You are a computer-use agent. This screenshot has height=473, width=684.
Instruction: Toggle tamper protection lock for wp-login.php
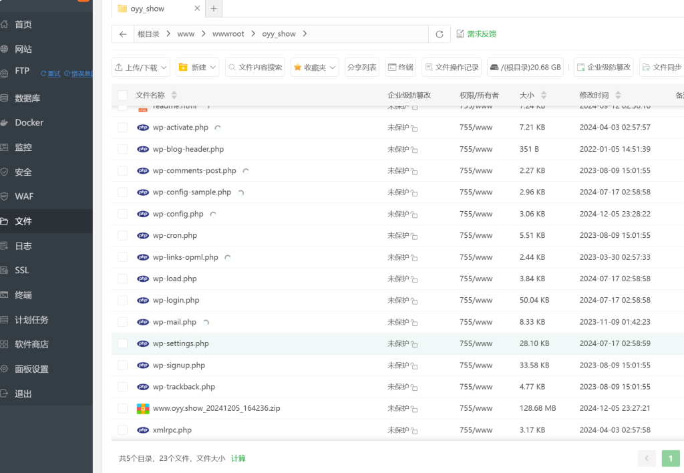pos(414,301)
